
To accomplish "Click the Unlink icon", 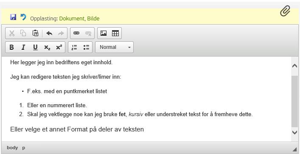I will [x=88, y=33].
